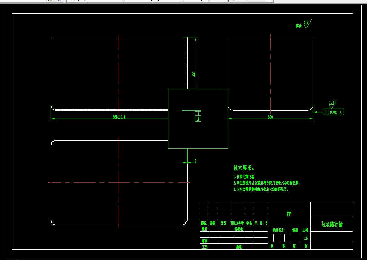Select requirement line 3 citing GB/T4249-2009
The width and height of the screenshot is (367, 260).
261,190
